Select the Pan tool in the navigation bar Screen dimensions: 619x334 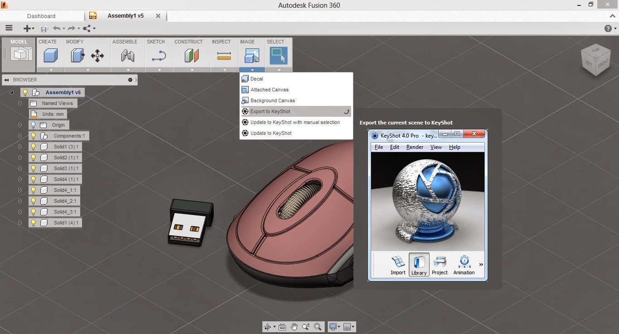tap(294, 326)
